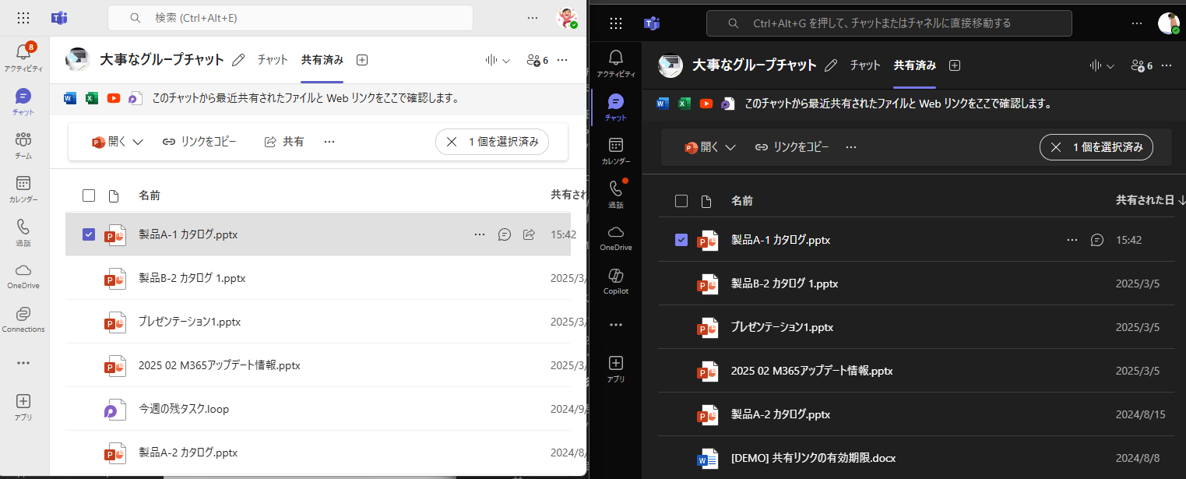Screen dimensions: 1186x479
Task: Open the profile avatar in dark Teams
Action: click(1168, 23)
